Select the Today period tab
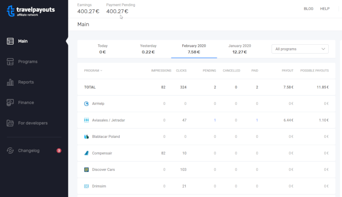342x197 pixels. tap(103, 49)
